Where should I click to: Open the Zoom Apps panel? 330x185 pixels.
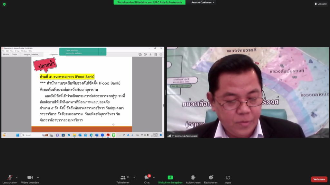228,178
